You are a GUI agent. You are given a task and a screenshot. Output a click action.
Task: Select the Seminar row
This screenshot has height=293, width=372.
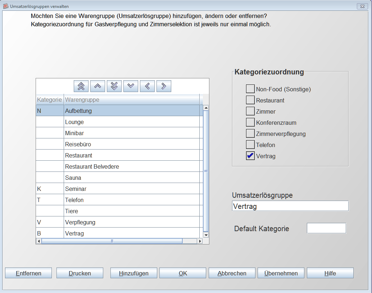[x=119, y=189]
